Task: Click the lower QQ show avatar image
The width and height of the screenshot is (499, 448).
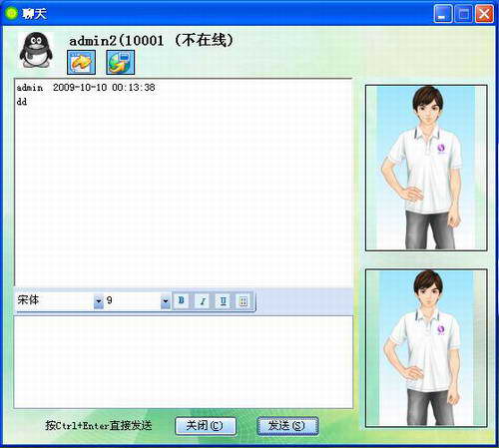Action: tap(426, 348)
